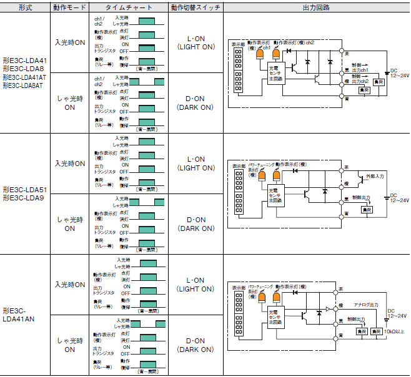Click 入光時ON in the E3C-LDA41 section
This screenshot has width=411, height=377.
click(70, 42)
